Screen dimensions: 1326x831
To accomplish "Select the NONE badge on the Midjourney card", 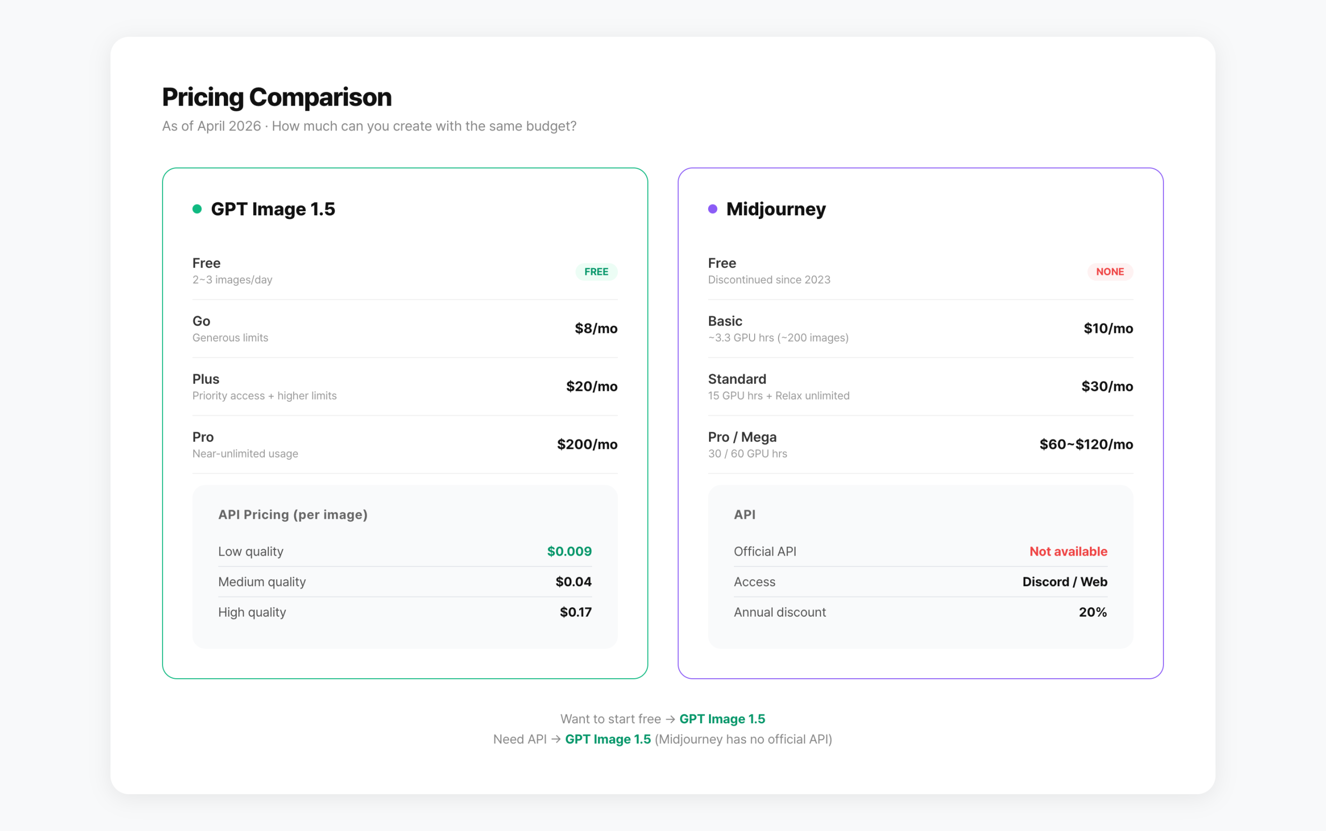I will tap(1111, 271).
